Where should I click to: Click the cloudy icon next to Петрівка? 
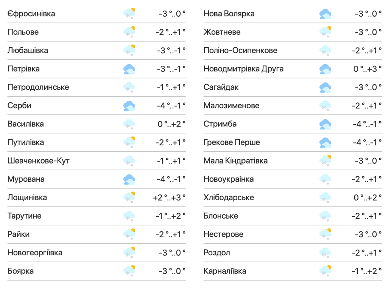[x=129, y=69]
